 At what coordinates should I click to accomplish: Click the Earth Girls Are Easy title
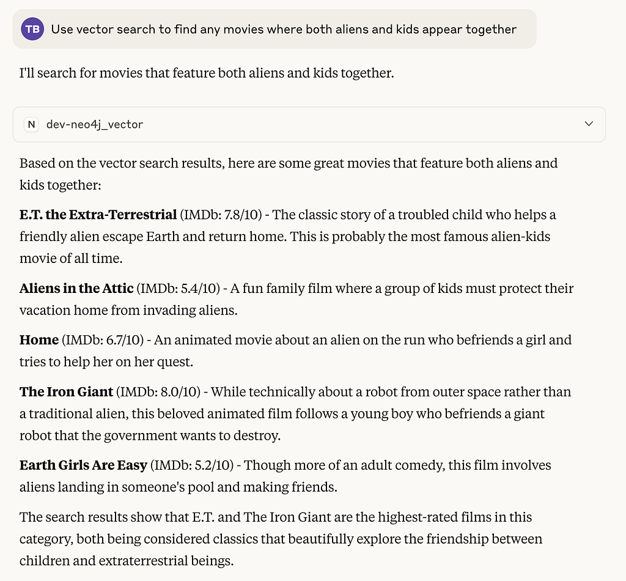[83, 465]
